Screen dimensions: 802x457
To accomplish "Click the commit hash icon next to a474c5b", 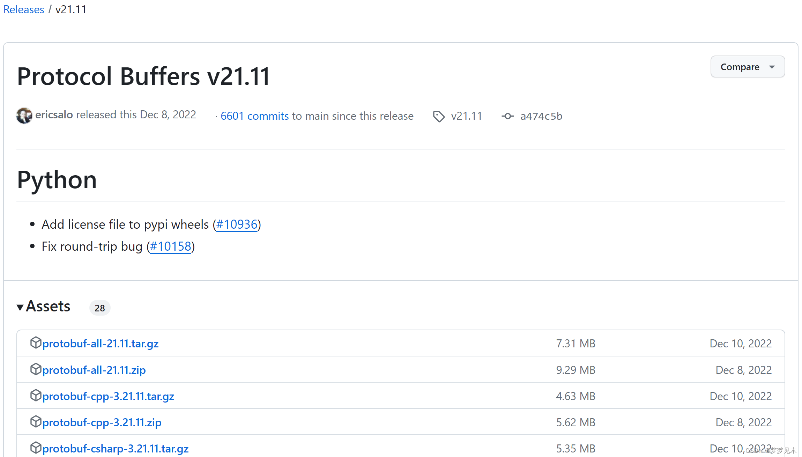I will click(x=507, y=116).
